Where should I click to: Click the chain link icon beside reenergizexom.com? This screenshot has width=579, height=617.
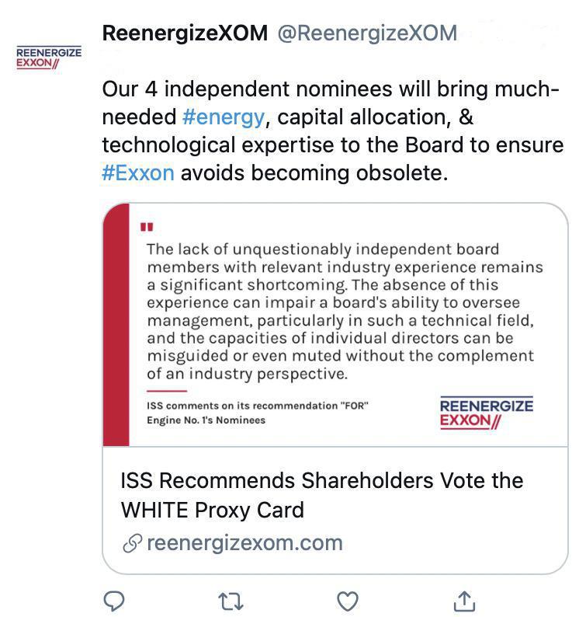point(131,544)
